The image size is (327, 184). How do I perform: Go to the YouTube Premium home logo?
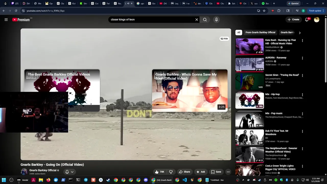(21, 20)
